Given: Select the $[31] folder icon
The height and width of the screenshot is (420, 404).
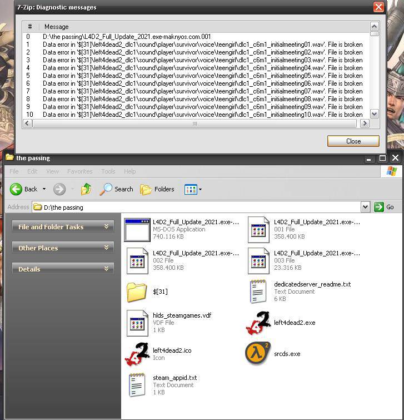Looking at the screenshot, I should [x=137, y=291].
